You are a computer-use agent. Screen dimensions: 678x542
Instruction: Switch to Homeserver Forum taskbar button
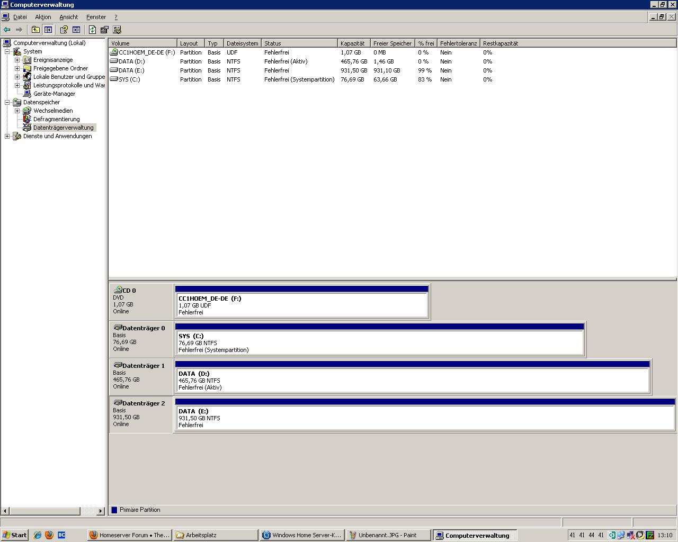pyautogui.click(x=130, y=535)
